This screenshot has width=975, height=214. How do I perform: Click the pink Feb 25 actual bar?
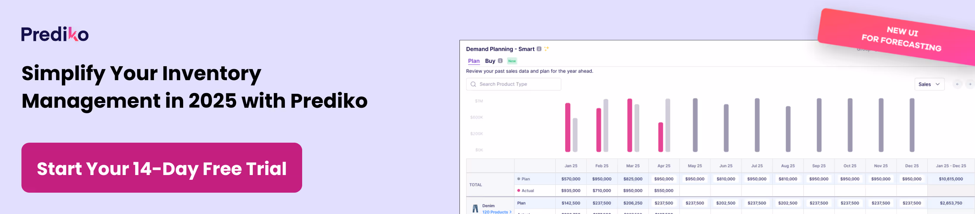pyautogui.click(x=598, y=130)
